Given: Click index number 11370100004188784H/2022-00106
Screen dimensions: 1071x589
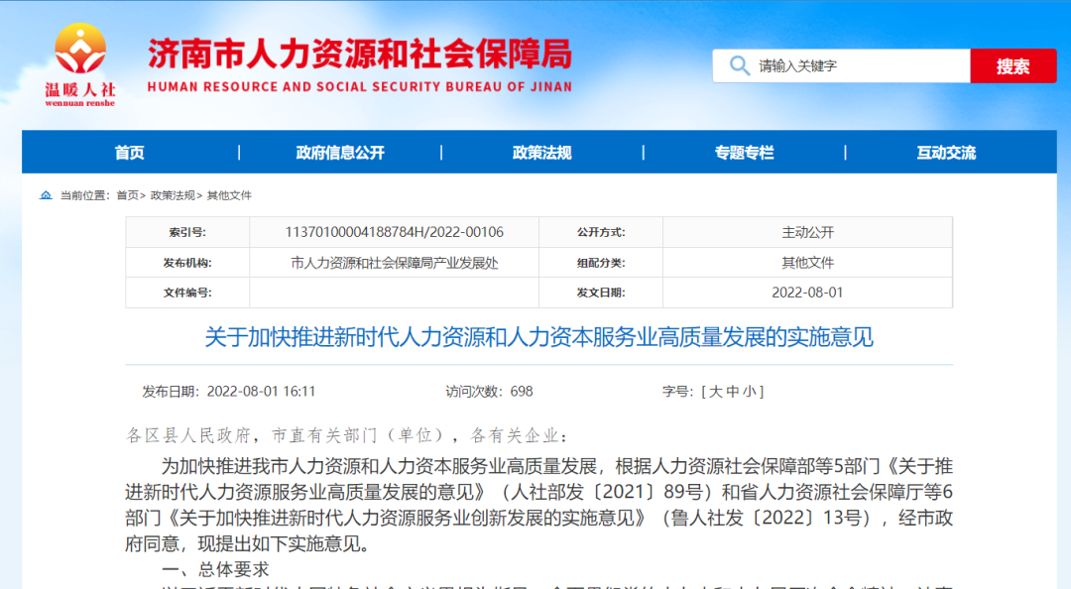Looking at the screenshot, I should tap(394, 232).
